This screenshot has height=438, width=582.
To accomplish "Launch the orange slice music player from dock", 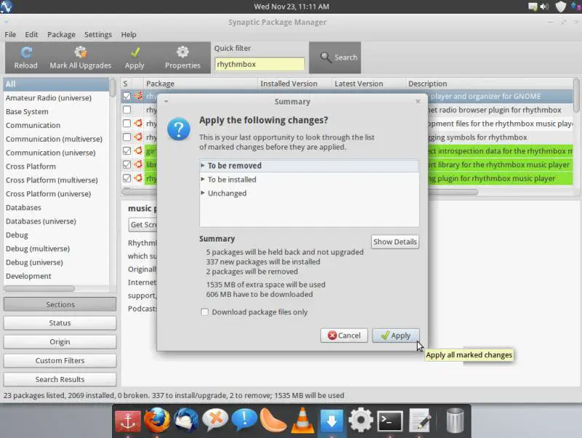I will click(274, 421).
